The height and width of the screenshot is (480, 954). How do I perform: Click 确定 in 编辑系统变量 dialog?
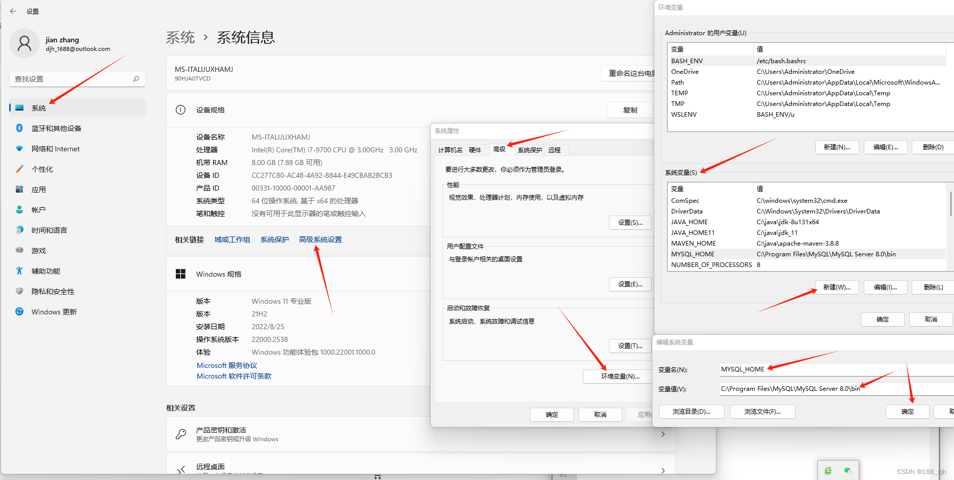click(908, 412)
